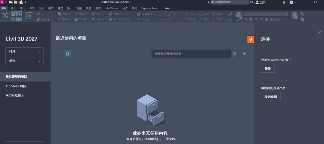Screen dimensions: 324x144
Task: Expand the 新建 dropdown arrow
Action: pos(40,61)
